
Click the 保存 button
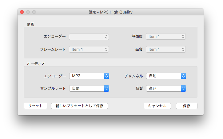click(187, 106)
